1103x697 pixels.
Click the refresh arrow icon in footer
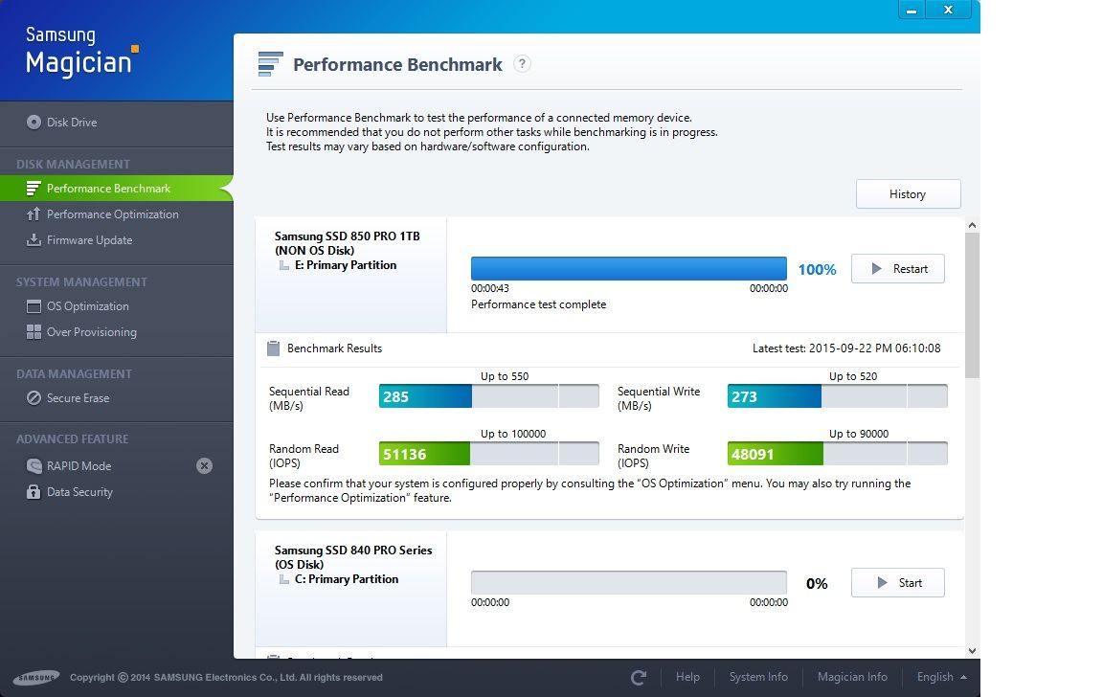638,677
